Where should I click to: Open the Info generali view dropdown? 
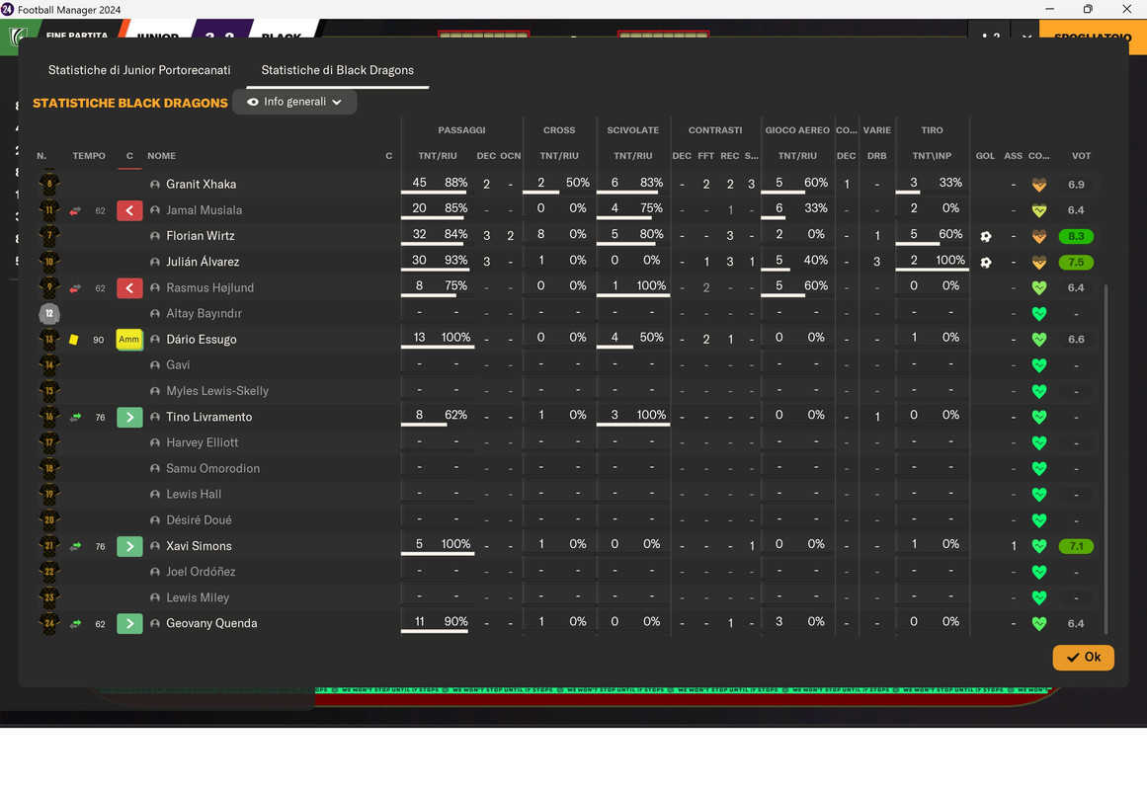coord(294,102)
